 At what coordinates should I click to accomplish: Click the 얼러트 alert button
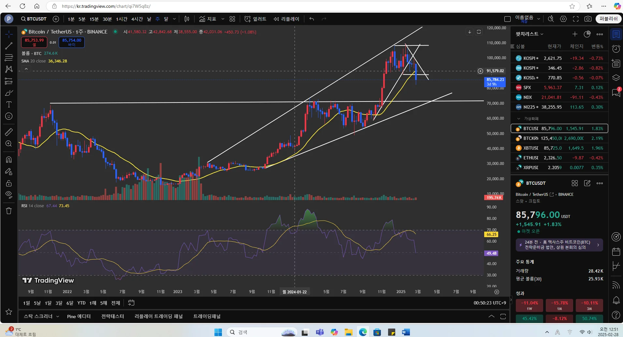pyautogui.click(x=255, y=19)
